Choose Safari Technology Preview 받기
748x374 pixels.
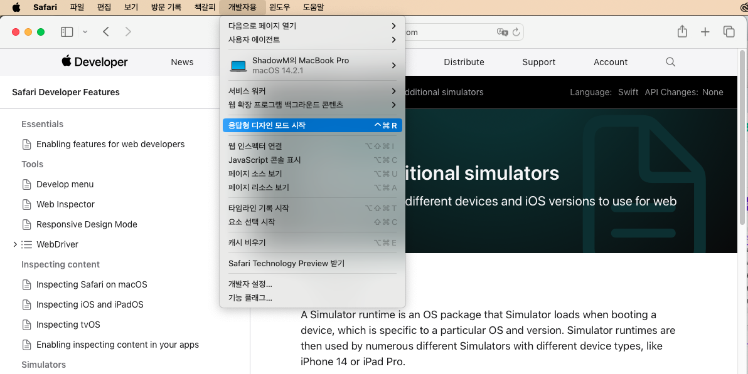(312, 264)
